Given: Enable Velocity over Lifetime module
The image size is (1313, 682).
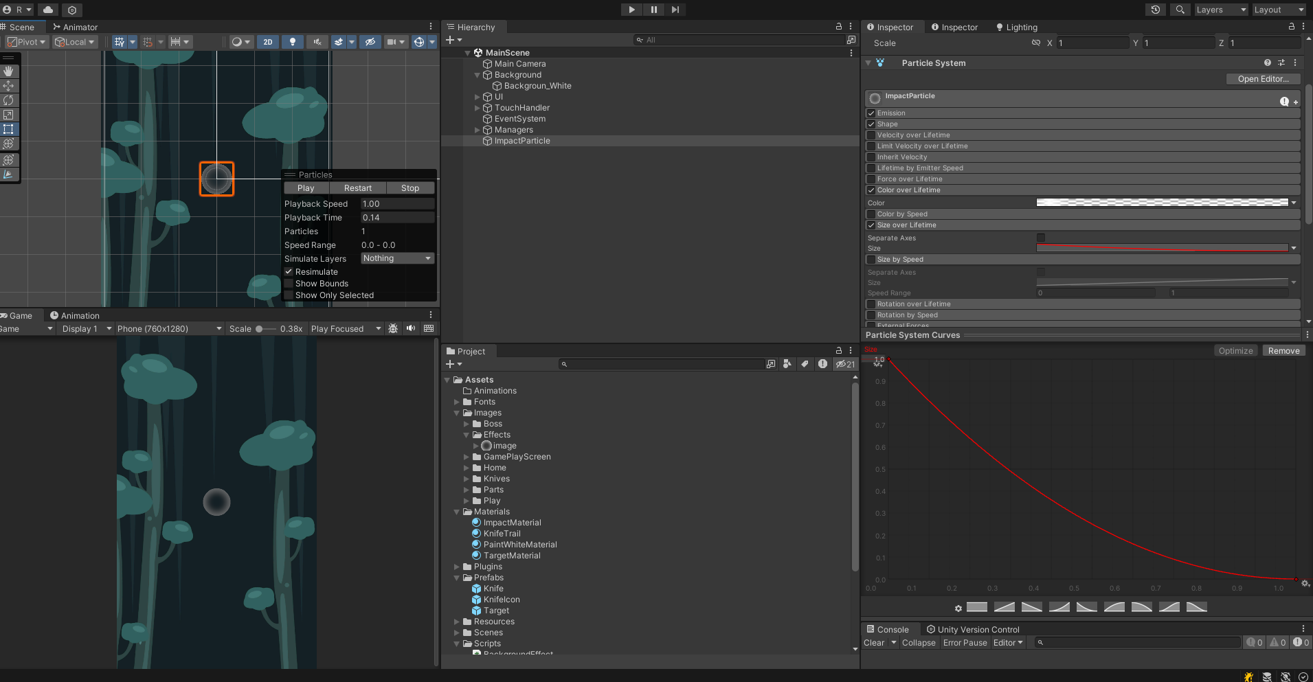Looking at the screenshot, I should coord(871,135).
